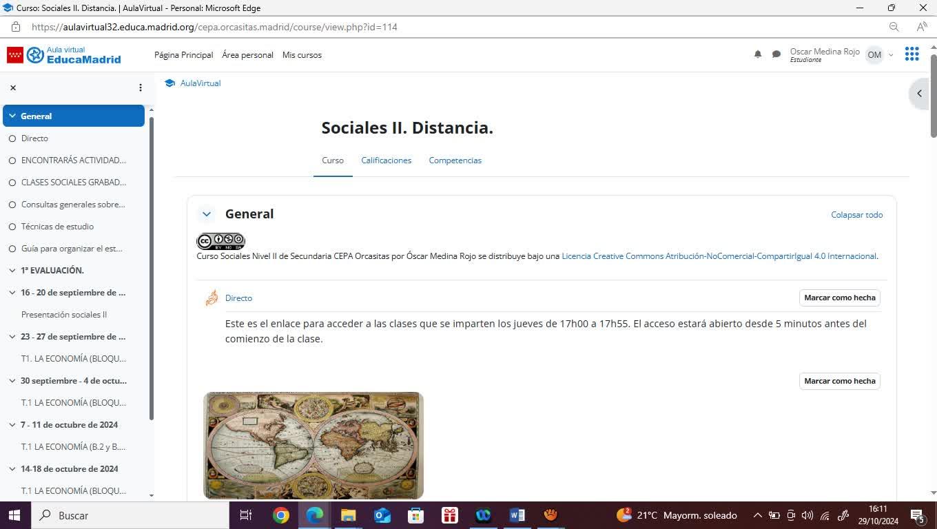Collapse the 7 - 11 de octubre section
937x529 pixels.
(x=12, y=425)
